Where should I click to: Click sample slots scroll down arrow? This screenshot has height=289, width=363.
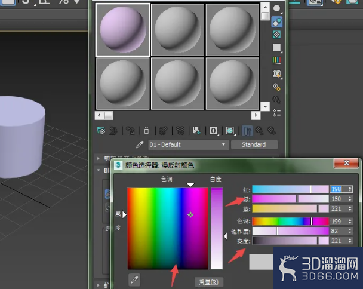(265, 106)
